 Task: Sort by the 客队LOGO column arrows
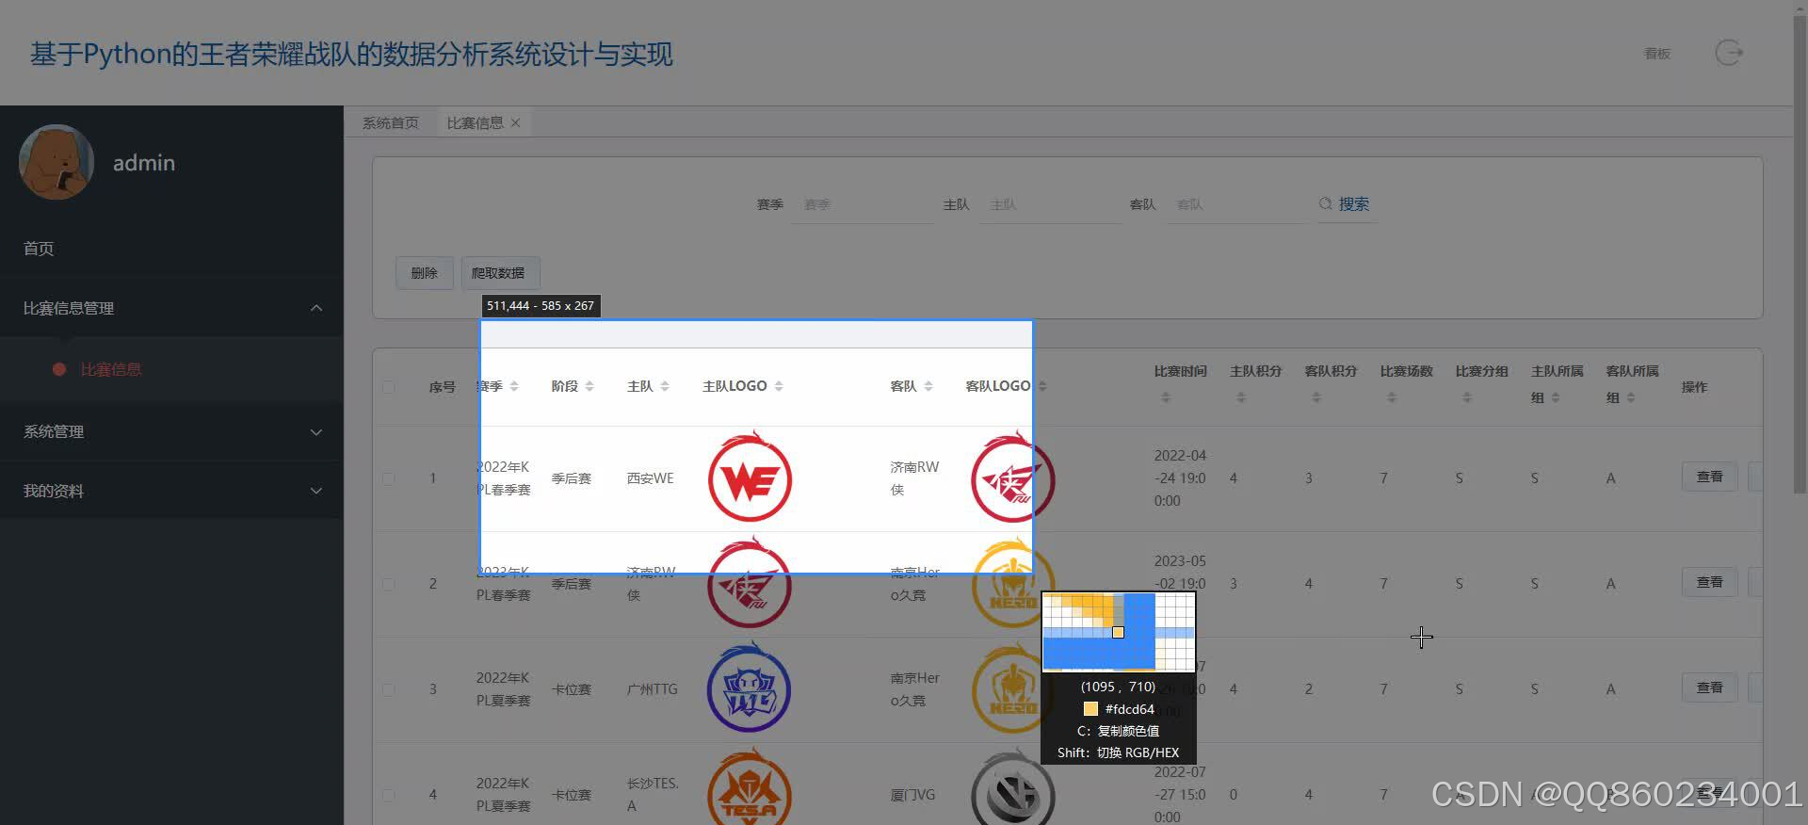tap(1042, 386)
